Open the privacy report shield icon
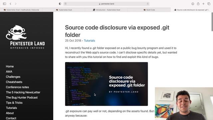 pyautogui.click(x=60, y=4)
